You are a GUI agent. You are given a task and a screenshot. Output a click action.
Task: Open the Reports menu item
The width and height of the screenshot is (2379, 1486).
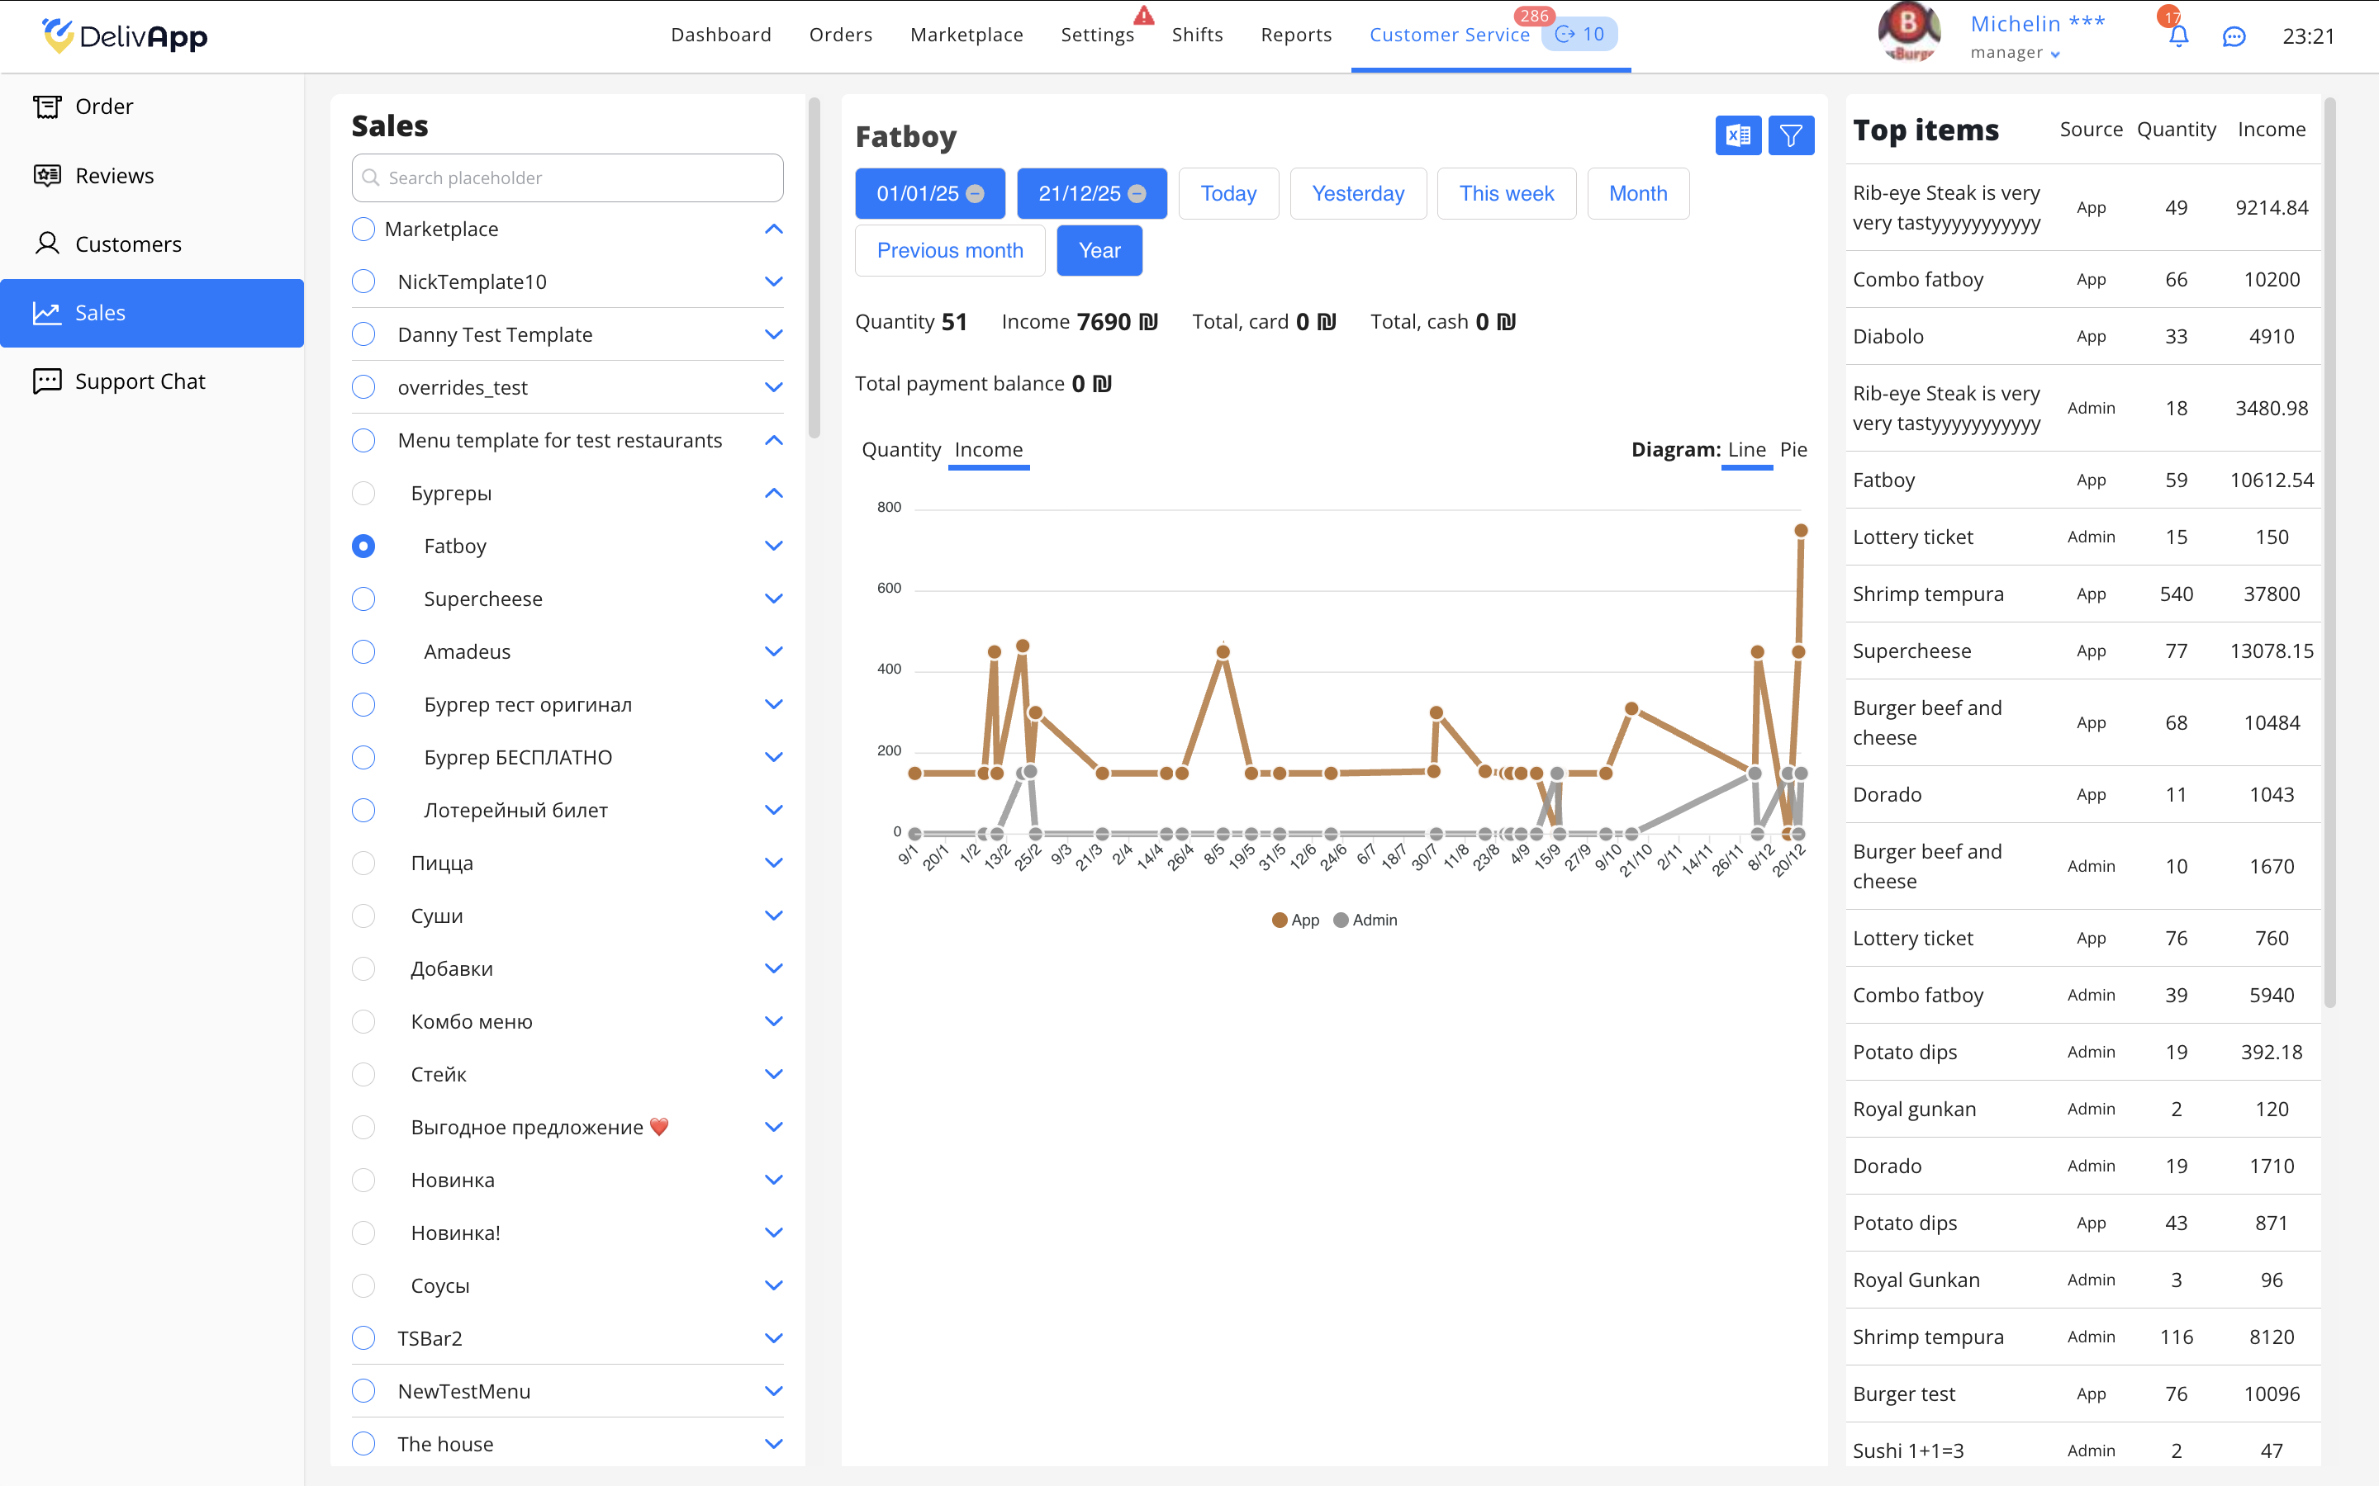tap(1296, 35)
